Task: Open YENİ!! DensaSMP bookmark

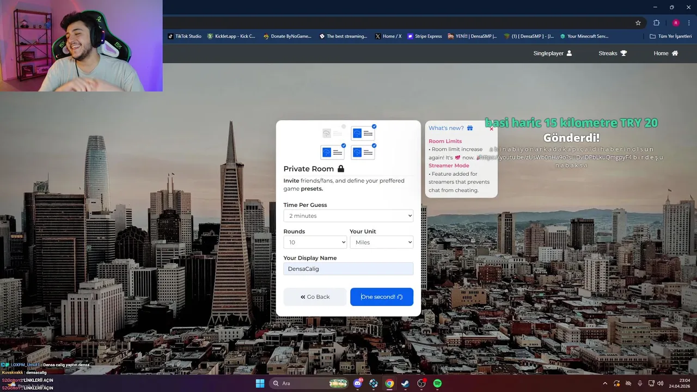Action: (473, 36)
